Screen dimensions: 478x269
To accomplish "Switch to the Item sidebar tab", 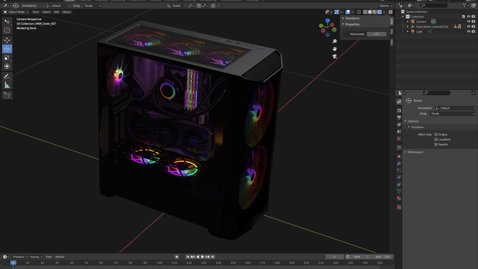I will tap(392, 21).
